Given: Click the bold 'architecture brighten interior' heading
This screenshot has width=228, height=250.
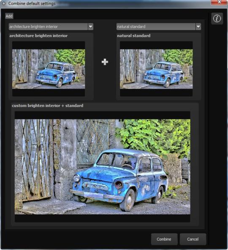Looking at the screenshot, I should 38,36.
